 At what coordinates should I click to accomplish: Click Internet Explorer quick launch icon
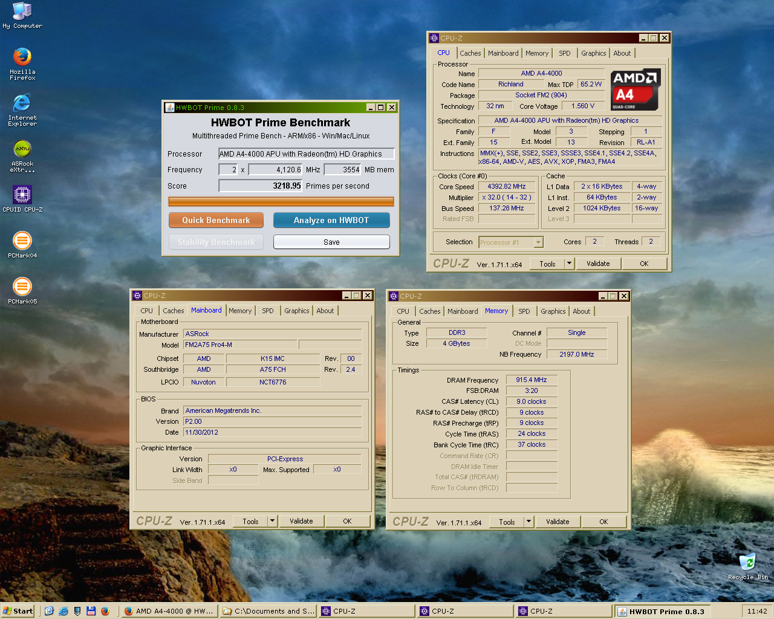point(63,611)
